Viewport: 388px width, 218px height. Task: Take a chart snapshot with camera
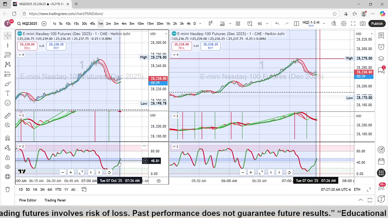pyautogui.click(x=363, y=24)
